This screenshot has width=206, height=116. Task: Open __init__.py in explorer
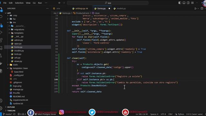[x=19, y=36]
